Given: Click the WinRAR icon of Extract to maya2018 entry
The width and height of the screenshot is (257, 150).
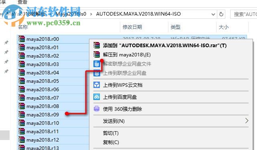Looking at the screenshot, I should [x=97, y=54].
